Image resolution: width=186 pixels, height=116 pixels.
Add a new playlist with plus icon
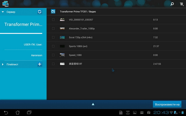click(40, 64)
